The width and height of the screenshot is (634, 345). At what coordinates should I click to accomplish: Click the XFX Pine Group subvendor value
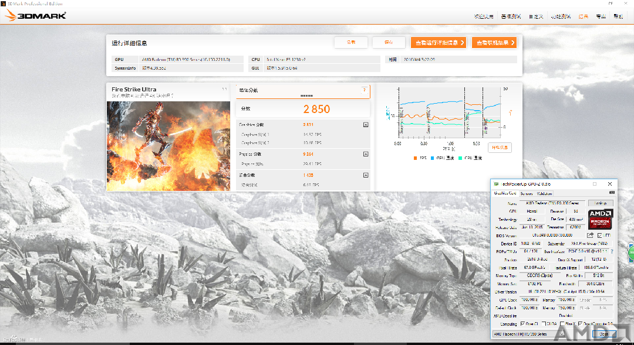(x=590, y=243)
